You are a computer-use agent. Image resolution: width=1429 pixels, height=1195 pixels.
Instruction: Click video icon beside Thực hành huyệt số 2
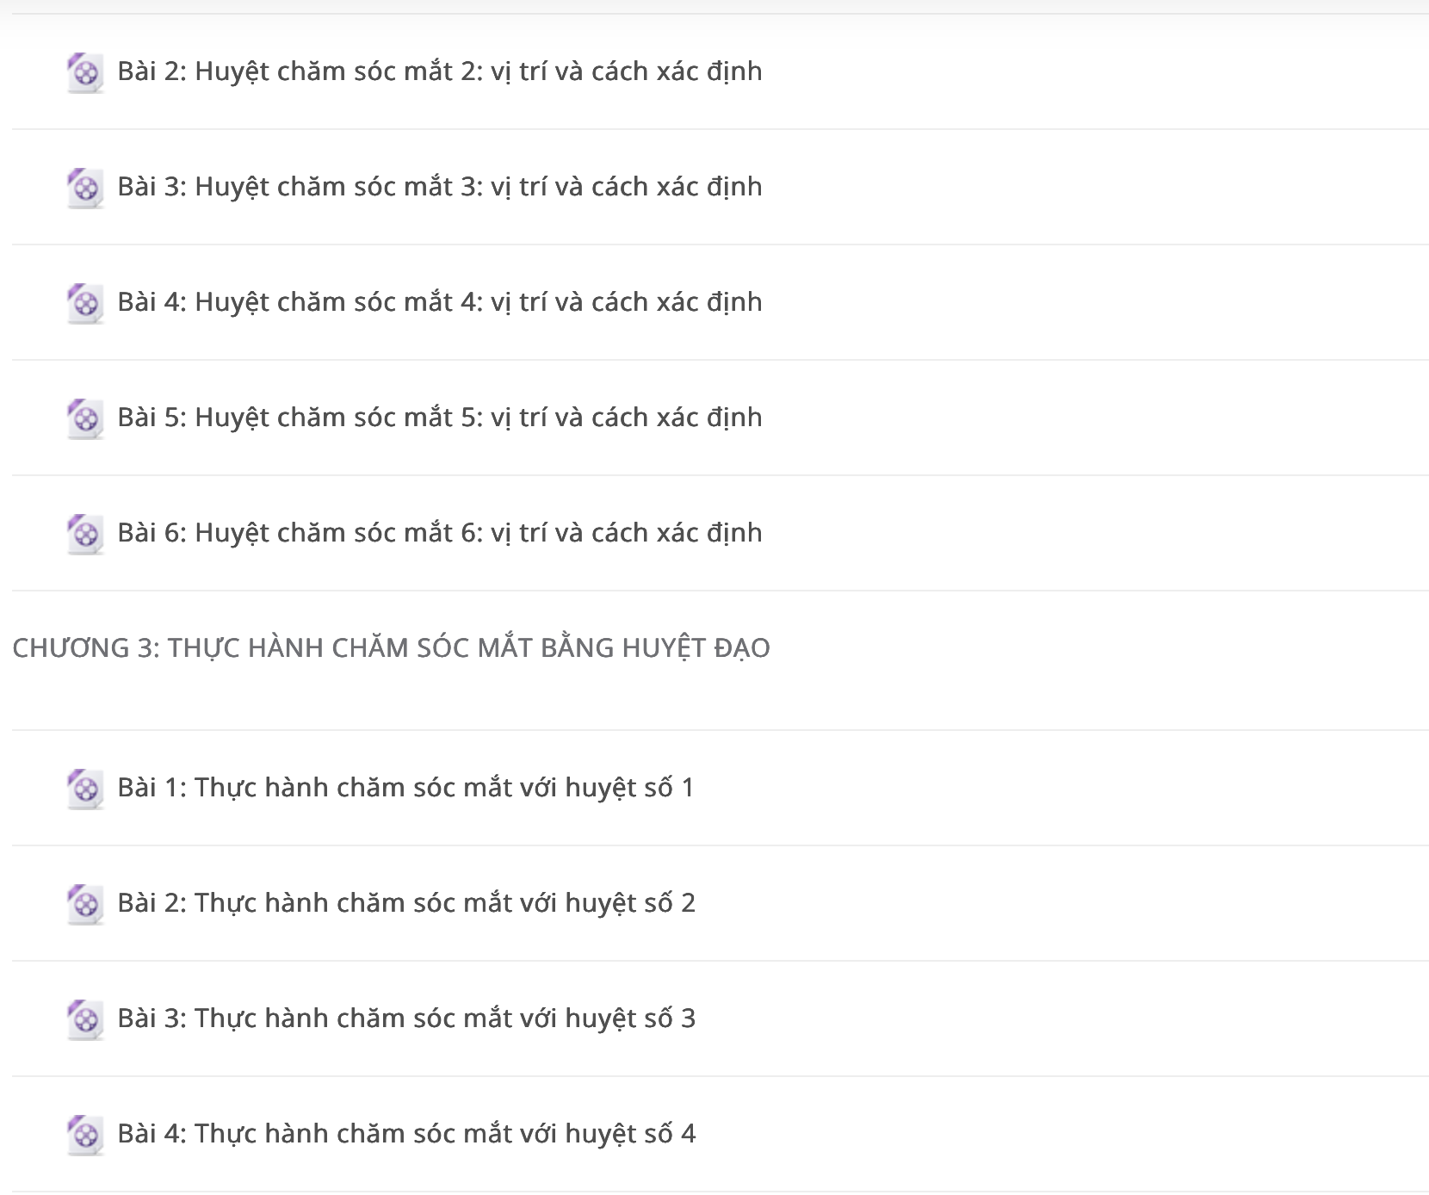click(85, 904)
